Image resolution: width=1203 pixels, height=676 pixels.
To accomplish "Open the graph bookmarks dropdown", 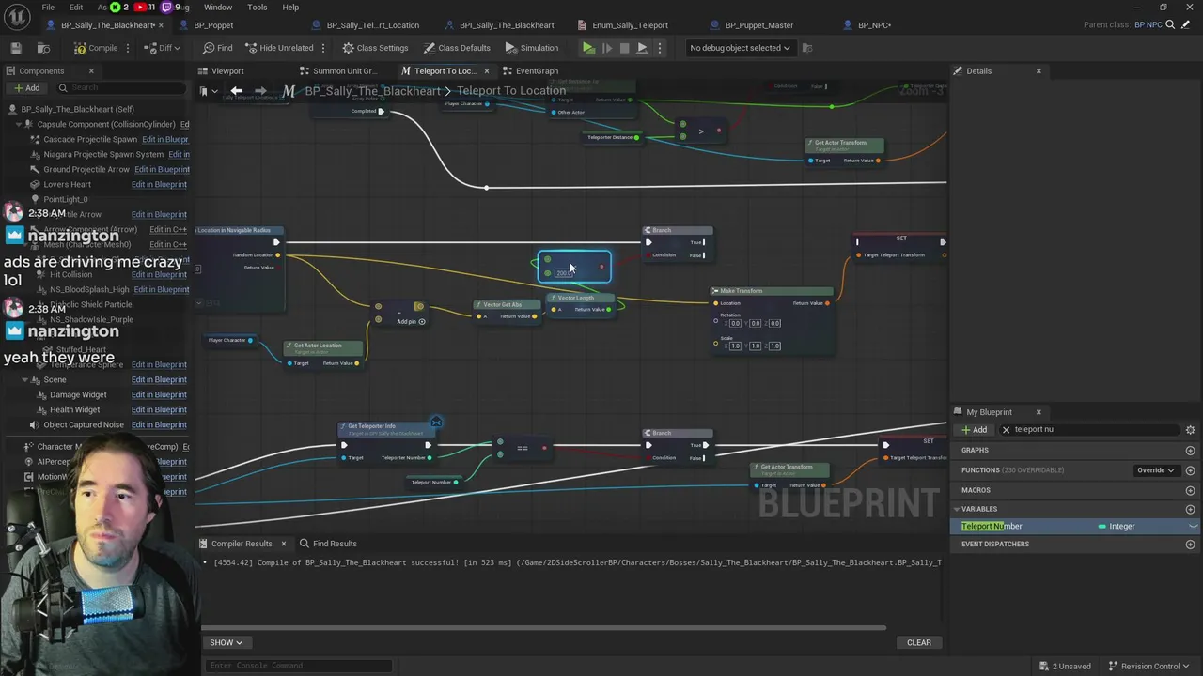I will (x=207, y=91).
